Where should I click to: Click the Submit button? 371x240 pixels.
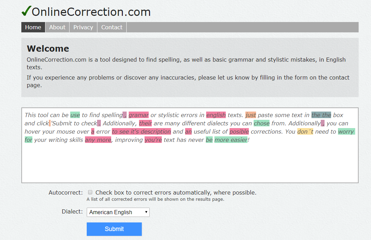click(x=114, y=229)
